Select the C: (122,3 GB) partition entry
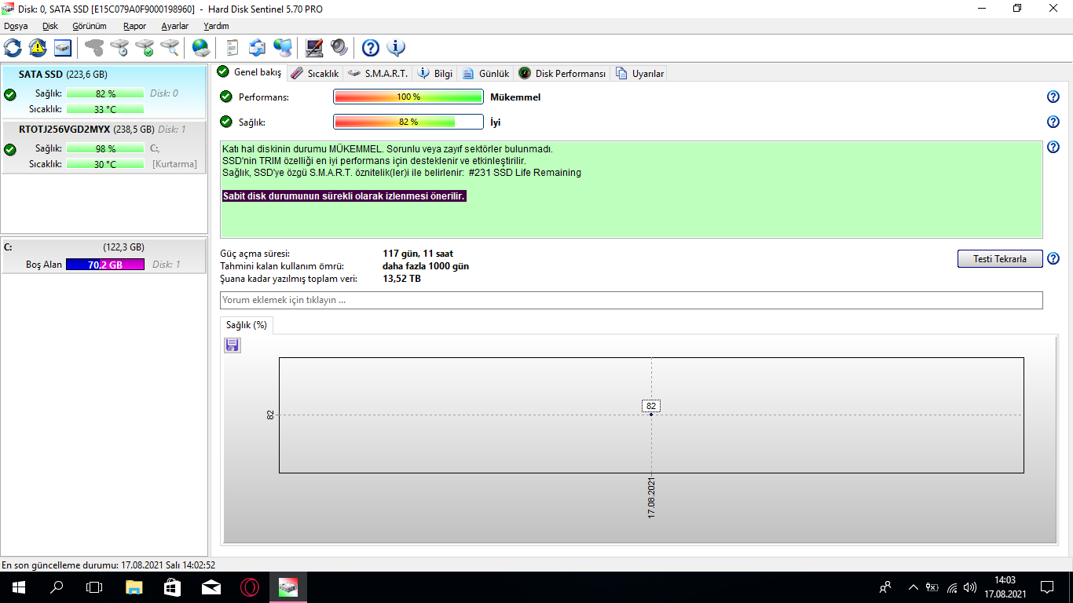The height and width of the screenshot is (603, 1073). [x=104, y=256]
